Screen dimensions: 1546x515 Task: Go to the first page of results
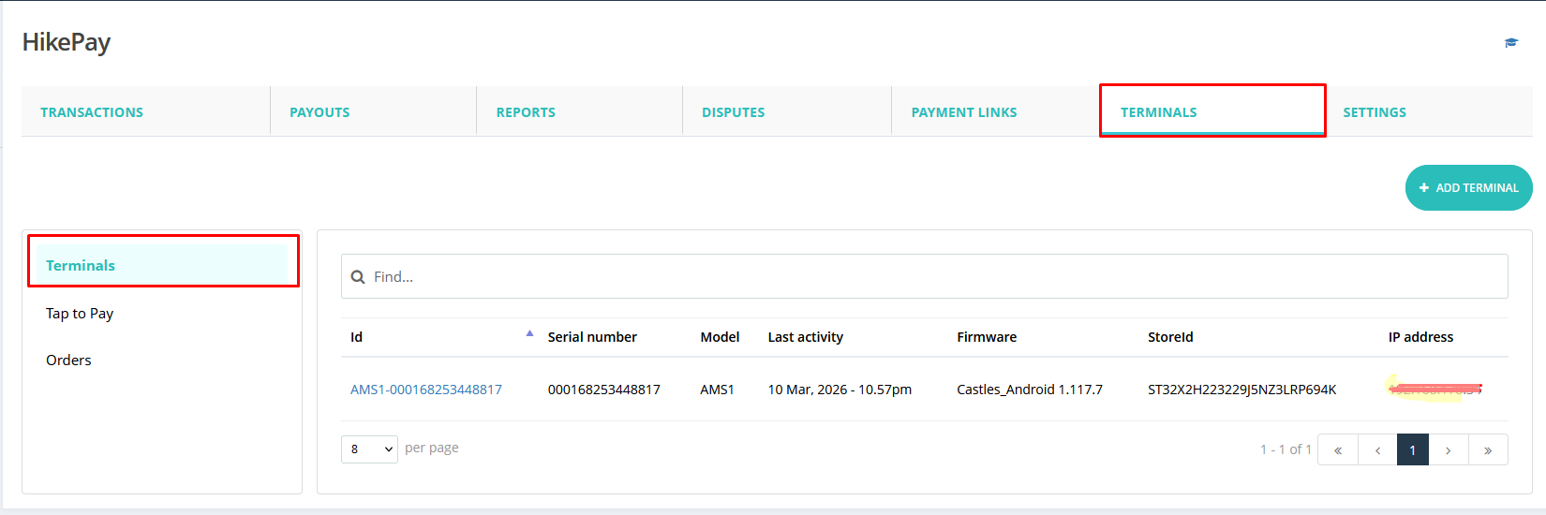click(x=1338, y=450)
